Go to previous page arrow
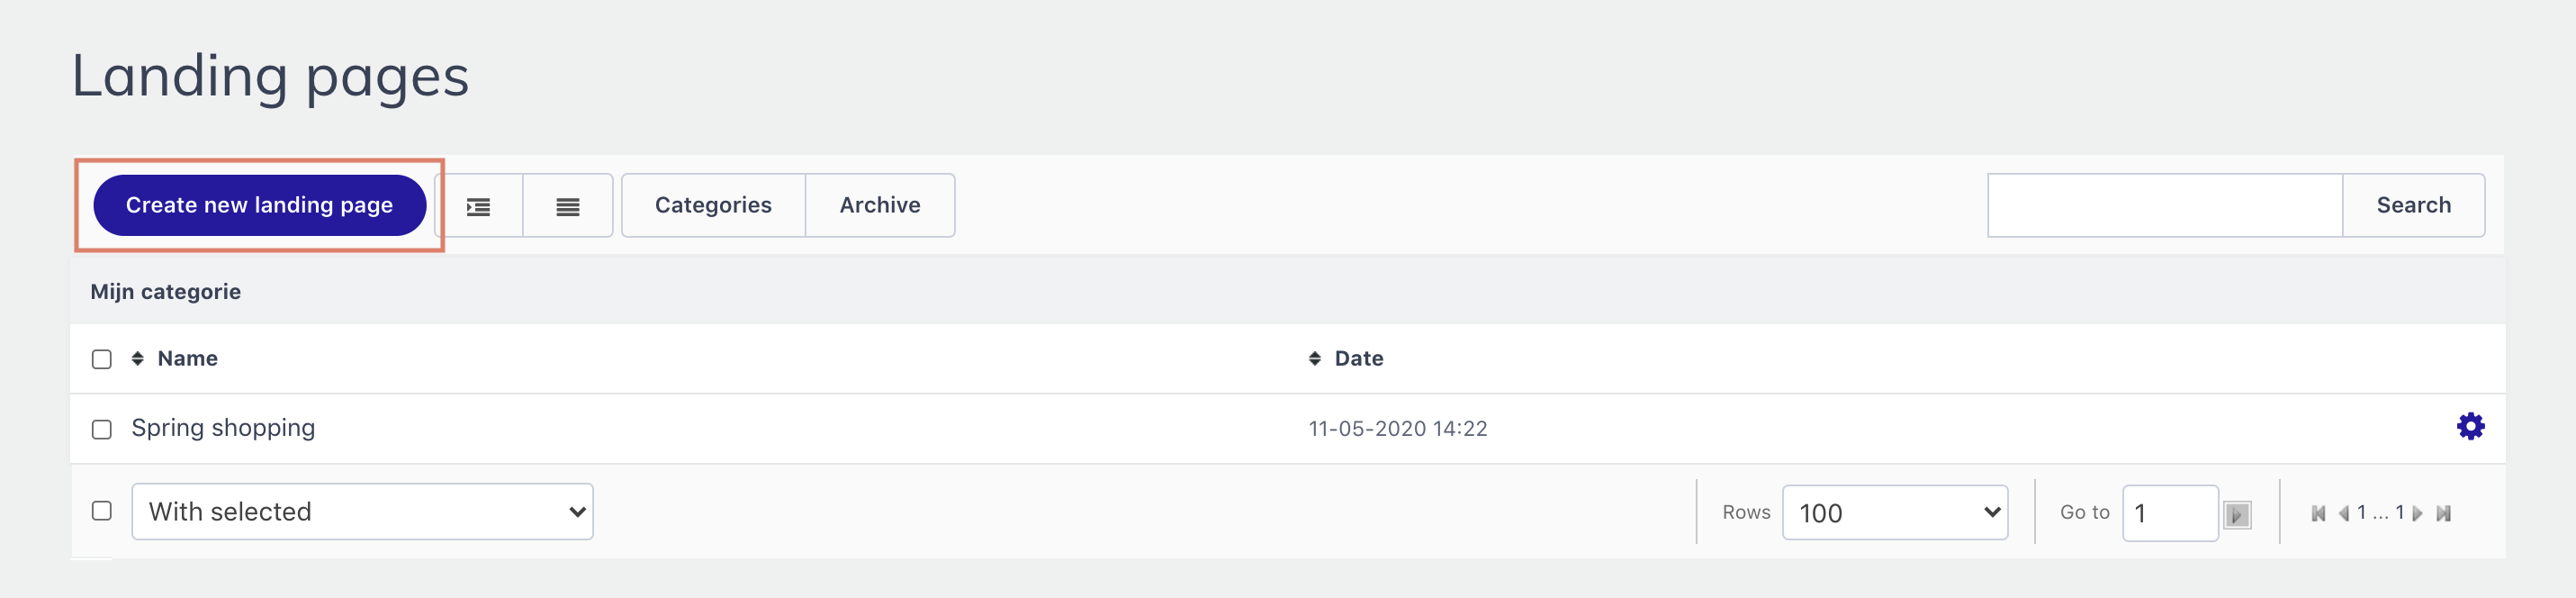Image resolution: width=2576 pixels, height=598 pixels. click(x=2343, y=513)
